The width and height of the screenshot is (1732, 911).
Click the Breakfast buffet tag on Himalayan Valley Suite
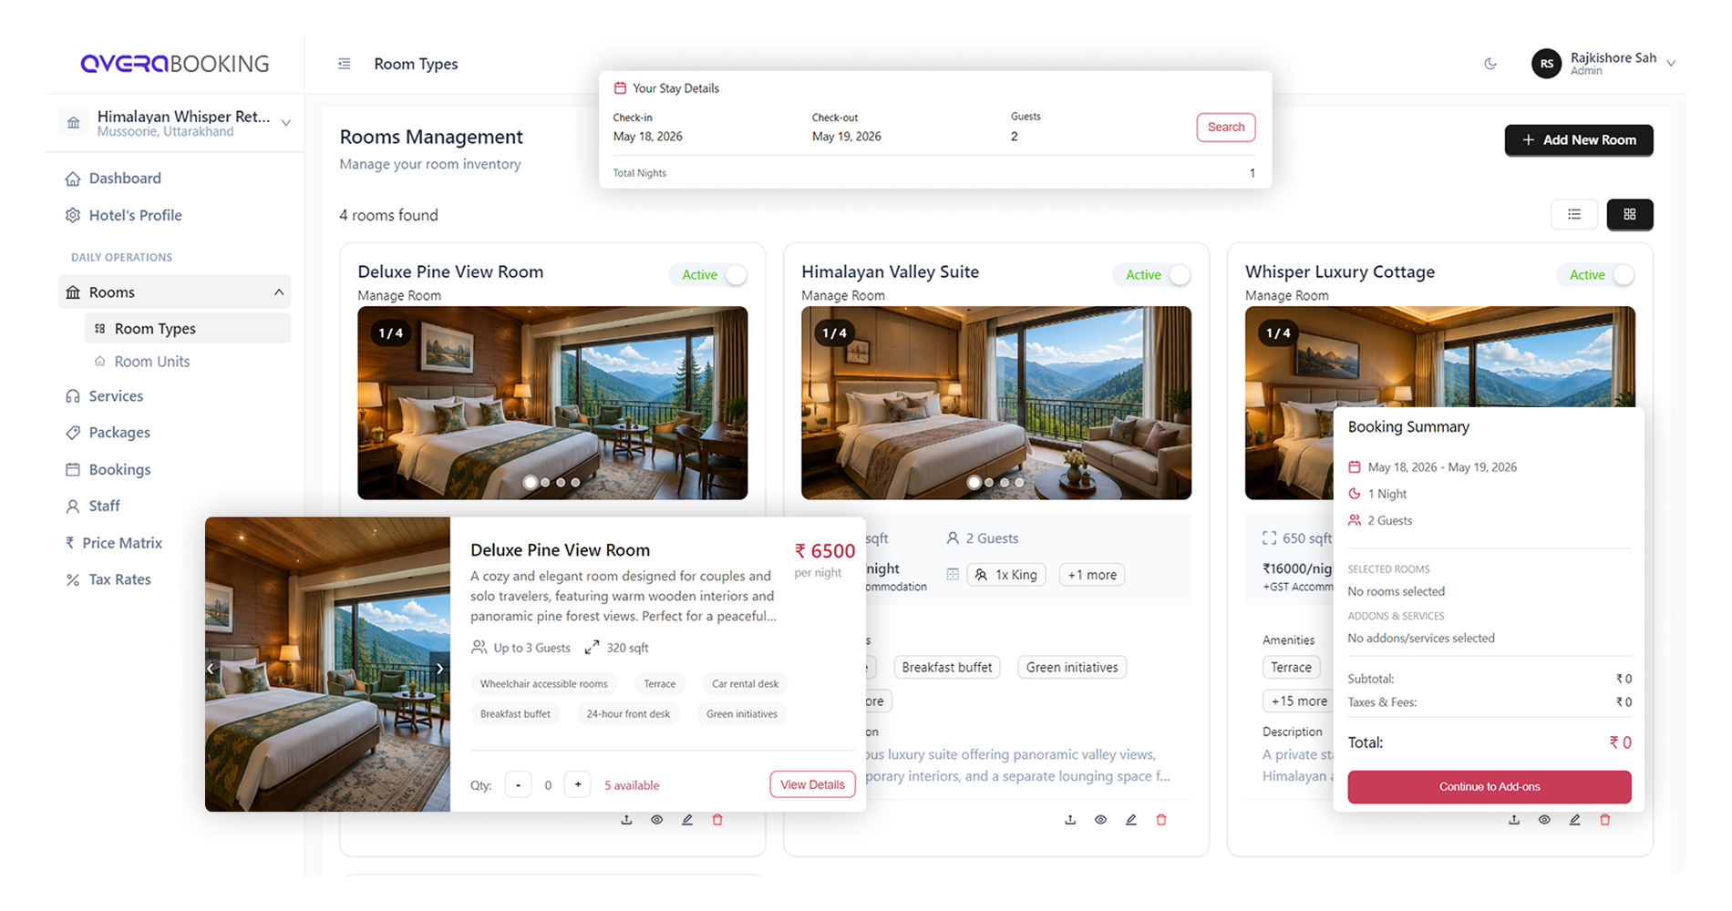click(946, 668)
